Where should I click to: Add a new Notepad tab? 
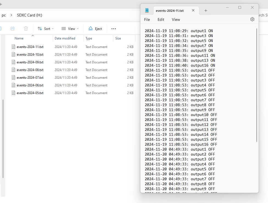[x=206, y=11]
